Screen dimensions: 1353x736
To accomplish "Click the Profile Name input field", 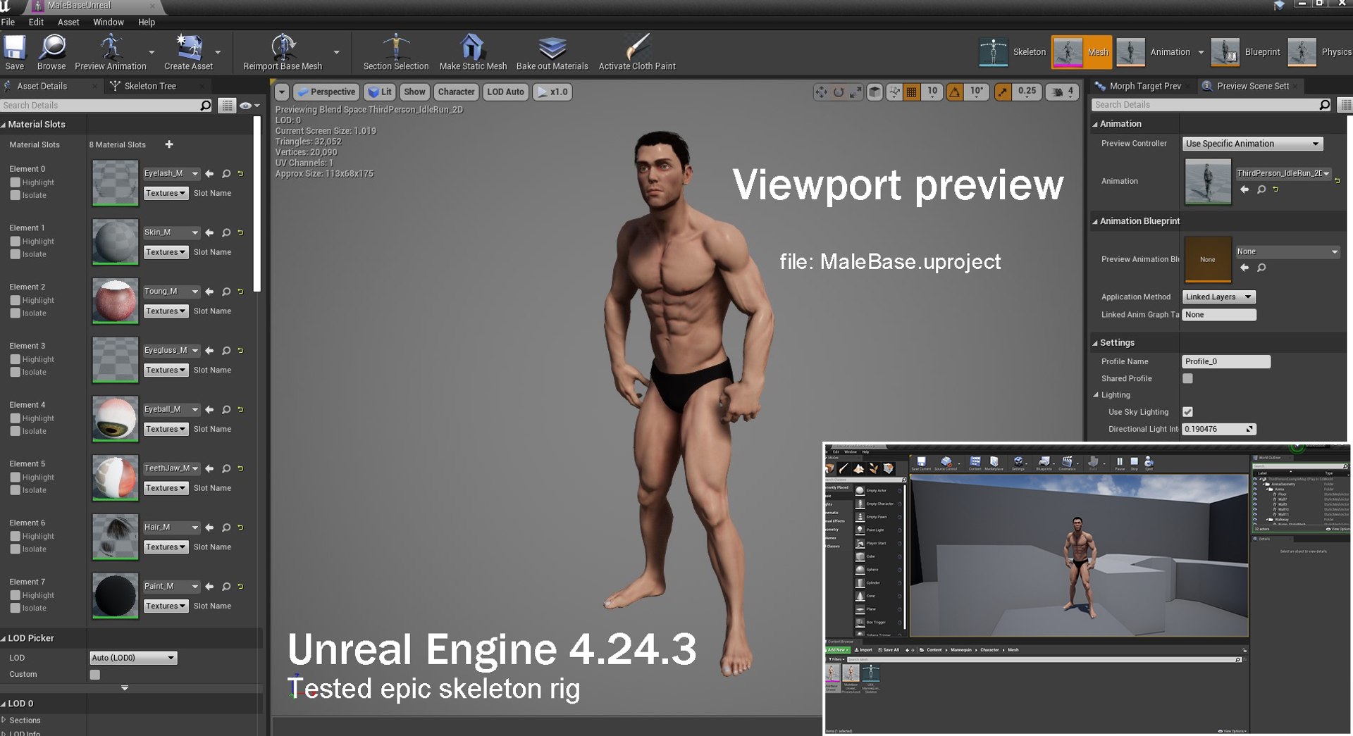I will [1225, 361].
